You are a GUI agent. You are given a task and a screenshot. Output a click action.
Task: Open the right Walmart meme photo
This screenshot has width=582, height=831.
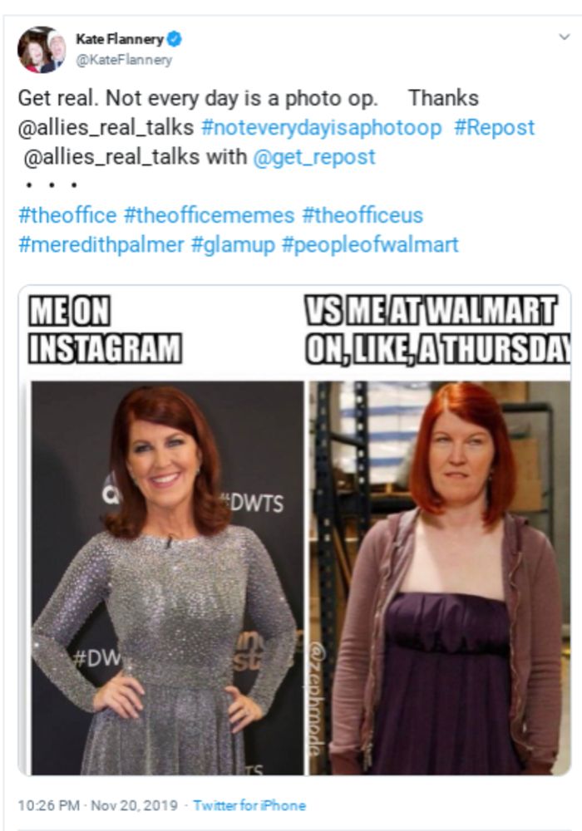click(440, 578)
